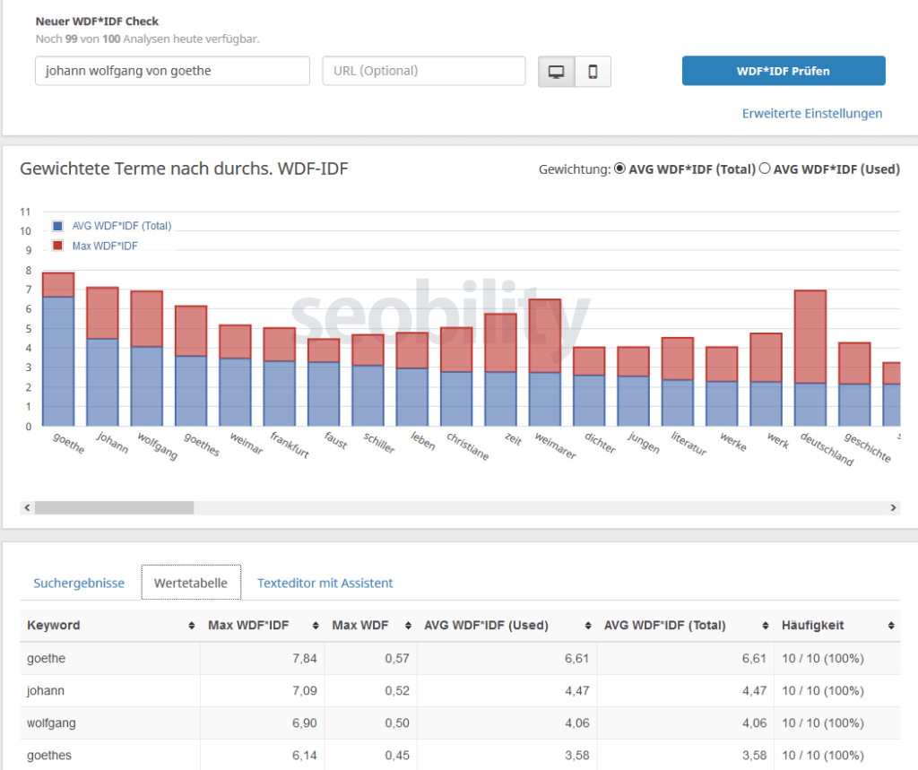The width and height of the screenshot is (918, 770).
Task: Click Max WDF*IDF legend label
Action: 105,246
